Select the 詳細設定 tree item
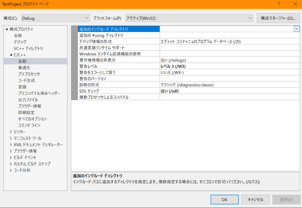 tap(26, 112)
